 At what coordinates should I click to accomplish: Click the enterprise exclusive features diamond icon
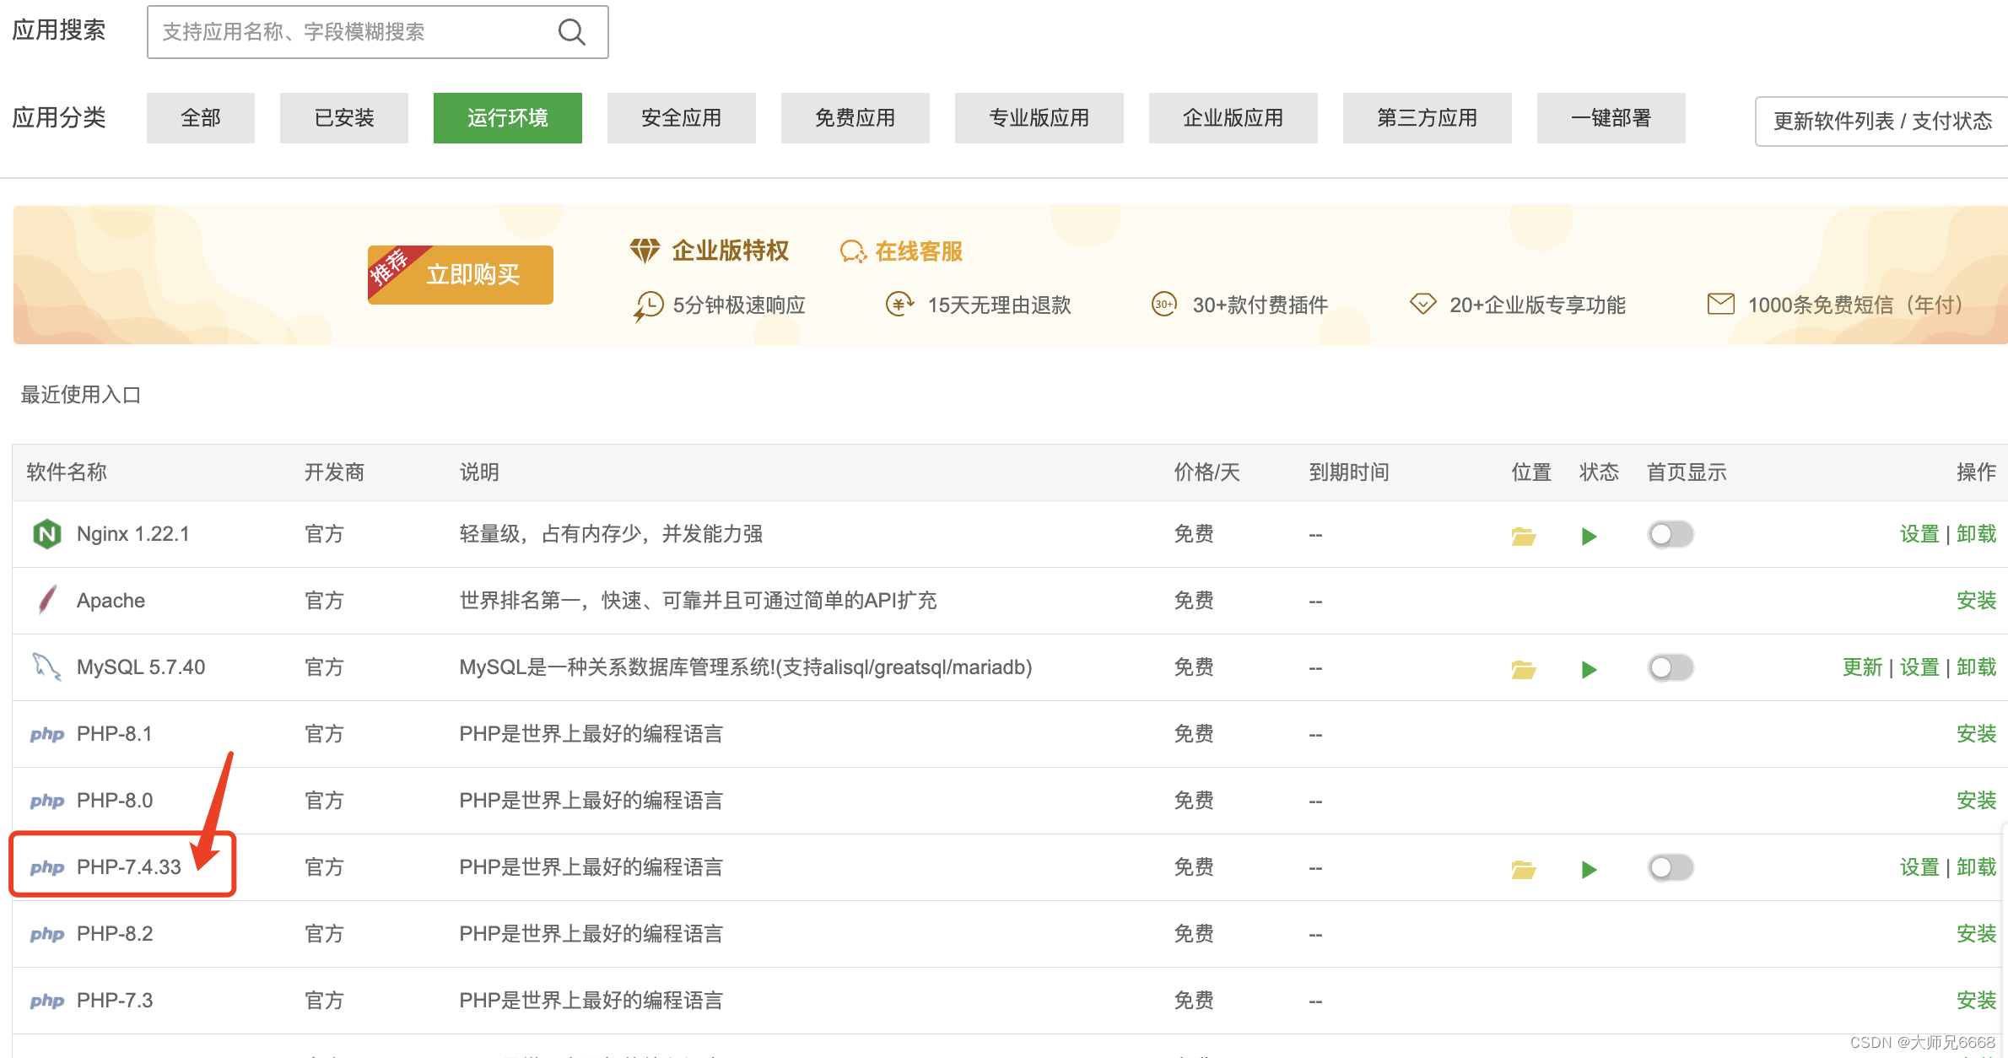pos(1423,304)
